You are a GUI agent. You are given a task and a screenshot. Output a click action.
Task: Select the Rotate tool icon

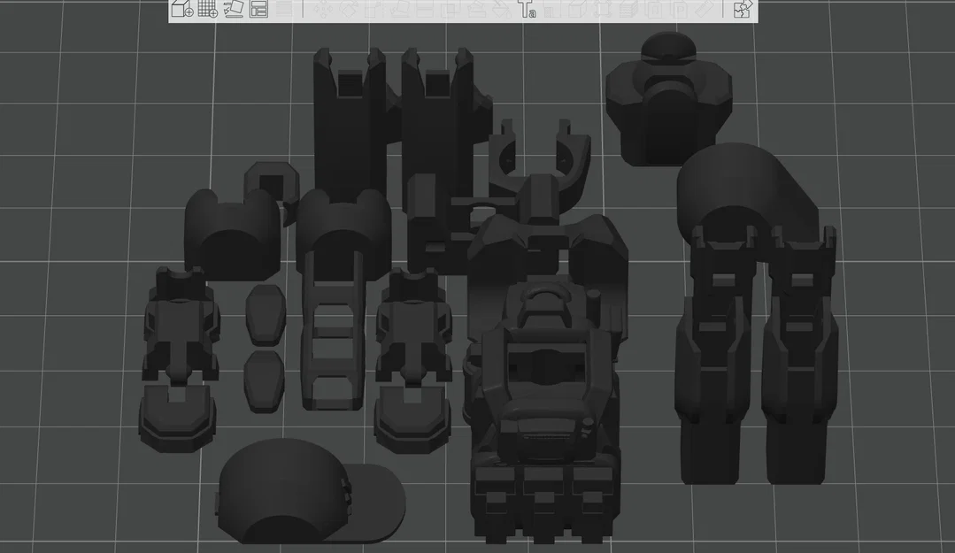[x=349, y=9]
